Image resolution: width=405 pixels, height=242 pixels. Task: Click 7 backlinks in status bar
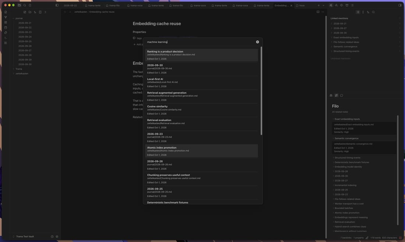point(346,238)
